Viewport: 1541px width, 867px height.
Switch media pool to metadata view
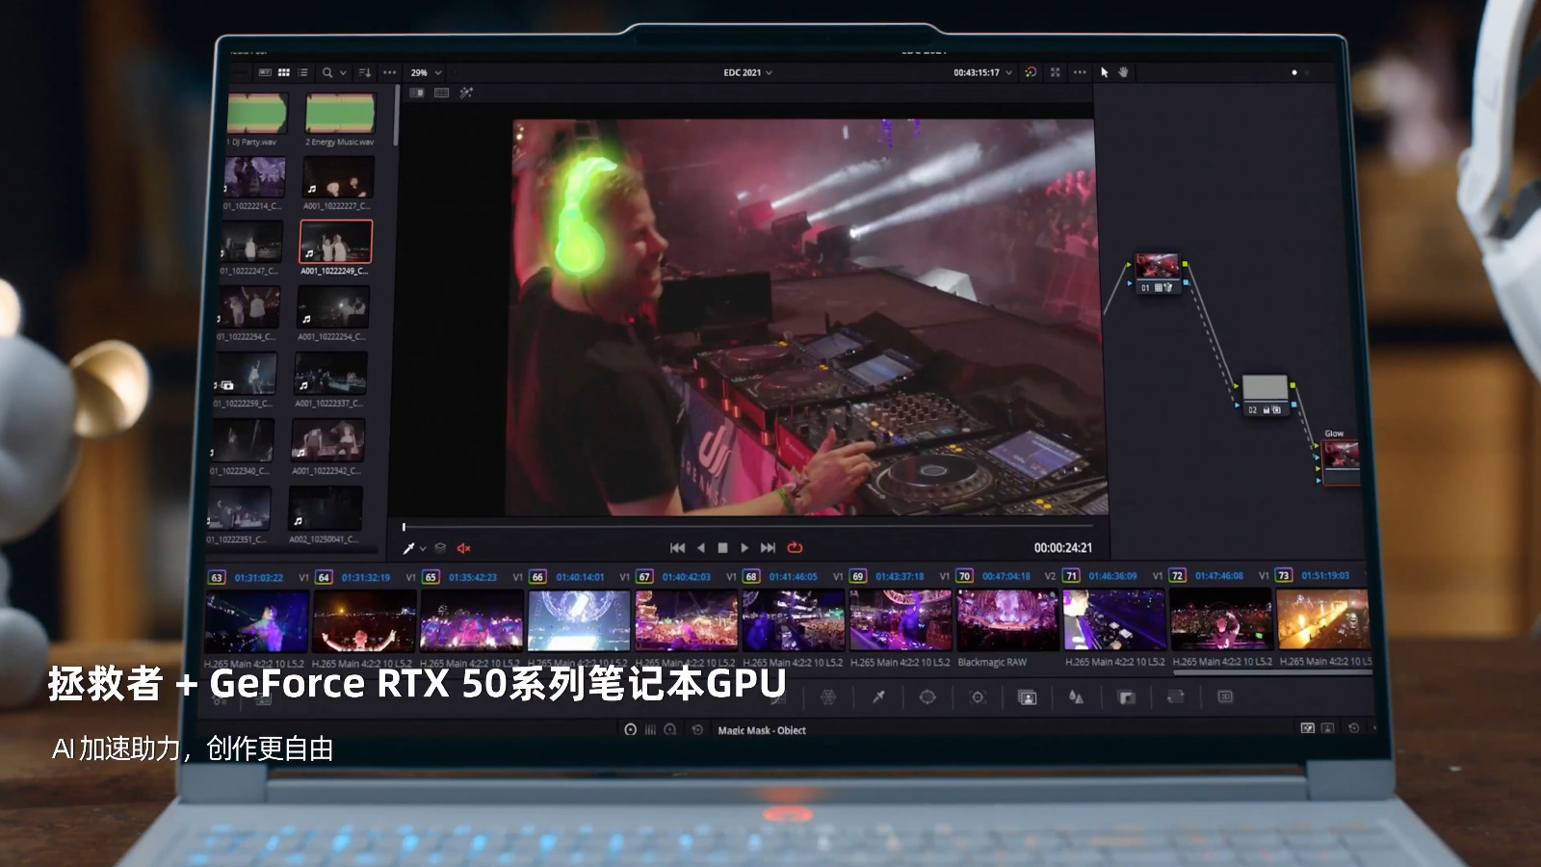coord(265,72)
